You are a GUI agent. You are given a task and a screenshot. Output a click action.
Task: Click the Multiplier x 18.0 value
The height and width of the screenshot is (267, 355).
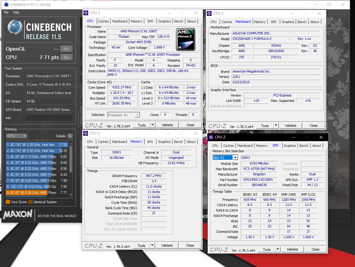point(122,93)
